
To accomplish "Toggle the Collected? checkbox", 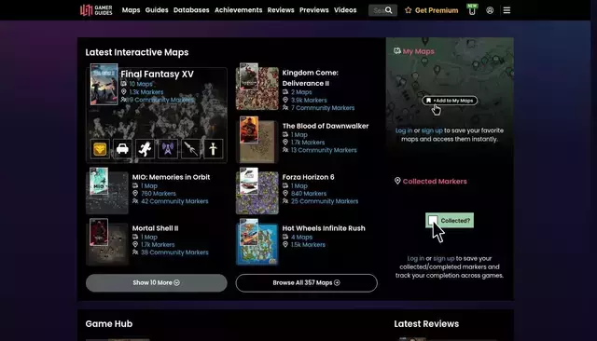I will 433,221.
